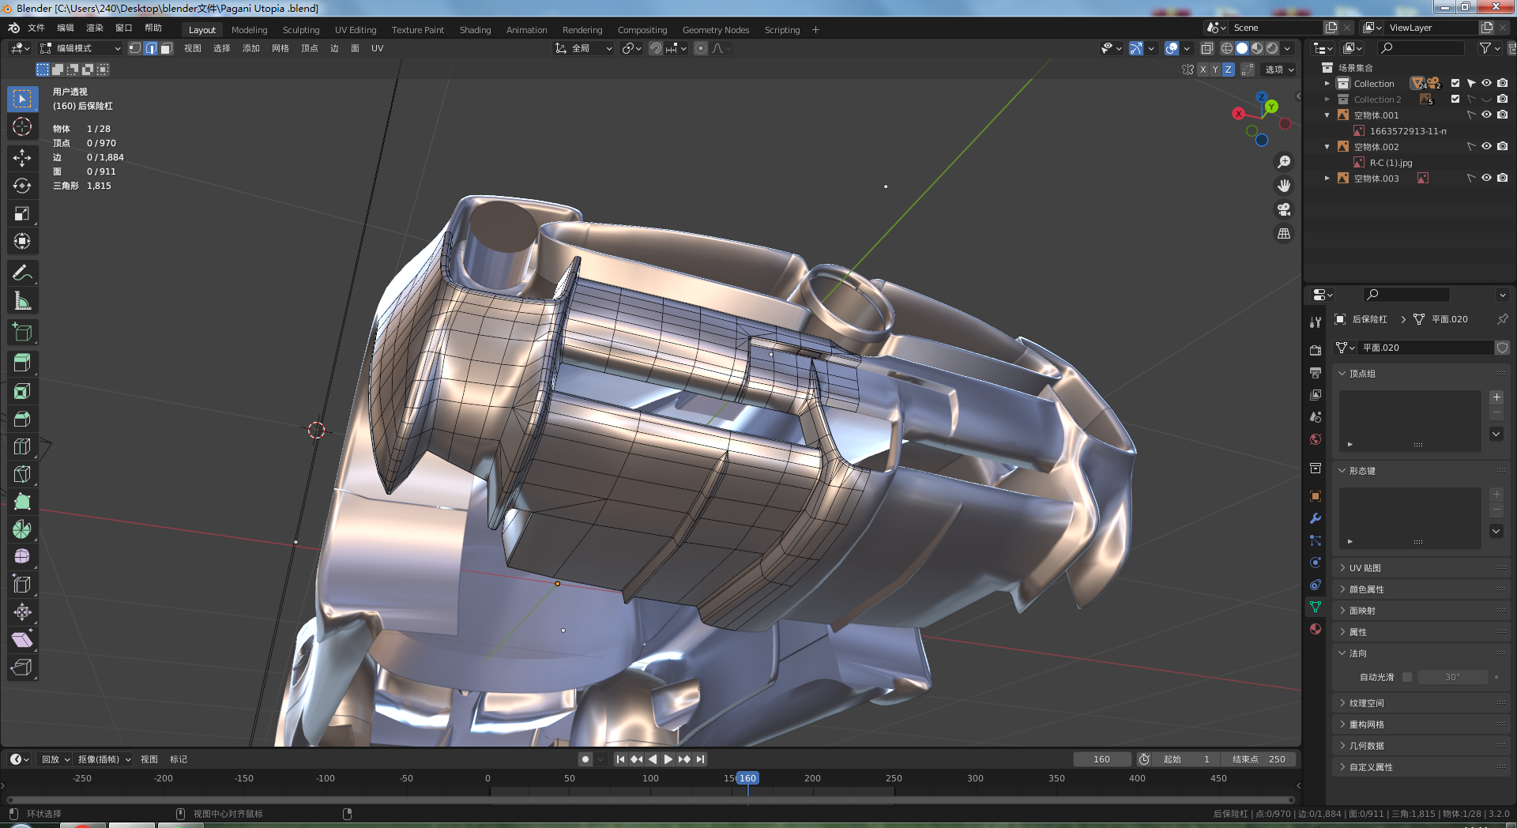Hide 空物体.002 with its eye icon
Screen dimensions: 1517x828
1486,146
